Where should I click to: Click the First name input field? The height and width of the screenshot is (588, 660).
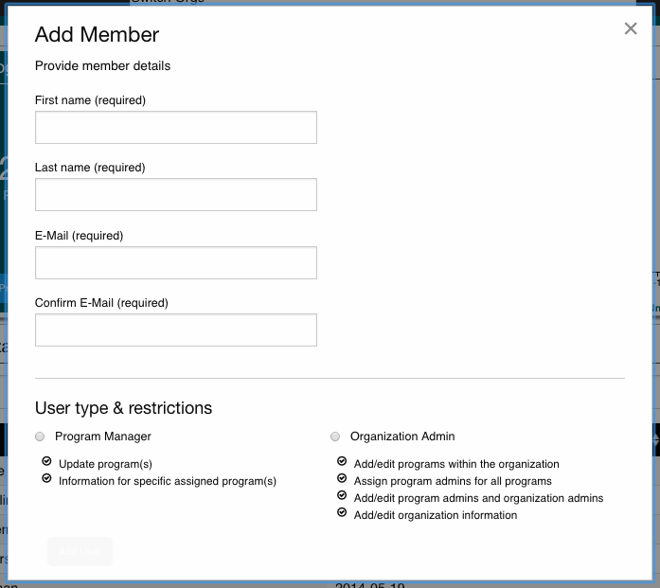click(x=176, y=128)
